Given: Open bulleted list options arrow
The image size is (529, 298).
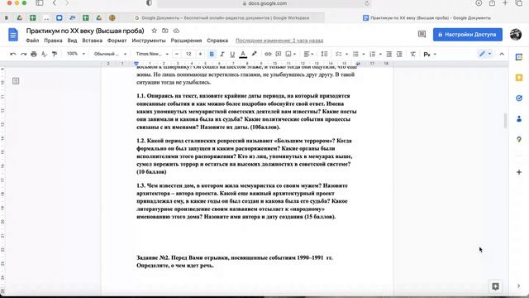Looking at the screenshot, I should click(x=364, y=55).
